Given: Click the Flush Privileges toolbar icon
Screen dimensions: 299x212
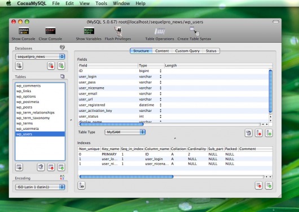Looking at the screenshot, I should coord(118,31).
